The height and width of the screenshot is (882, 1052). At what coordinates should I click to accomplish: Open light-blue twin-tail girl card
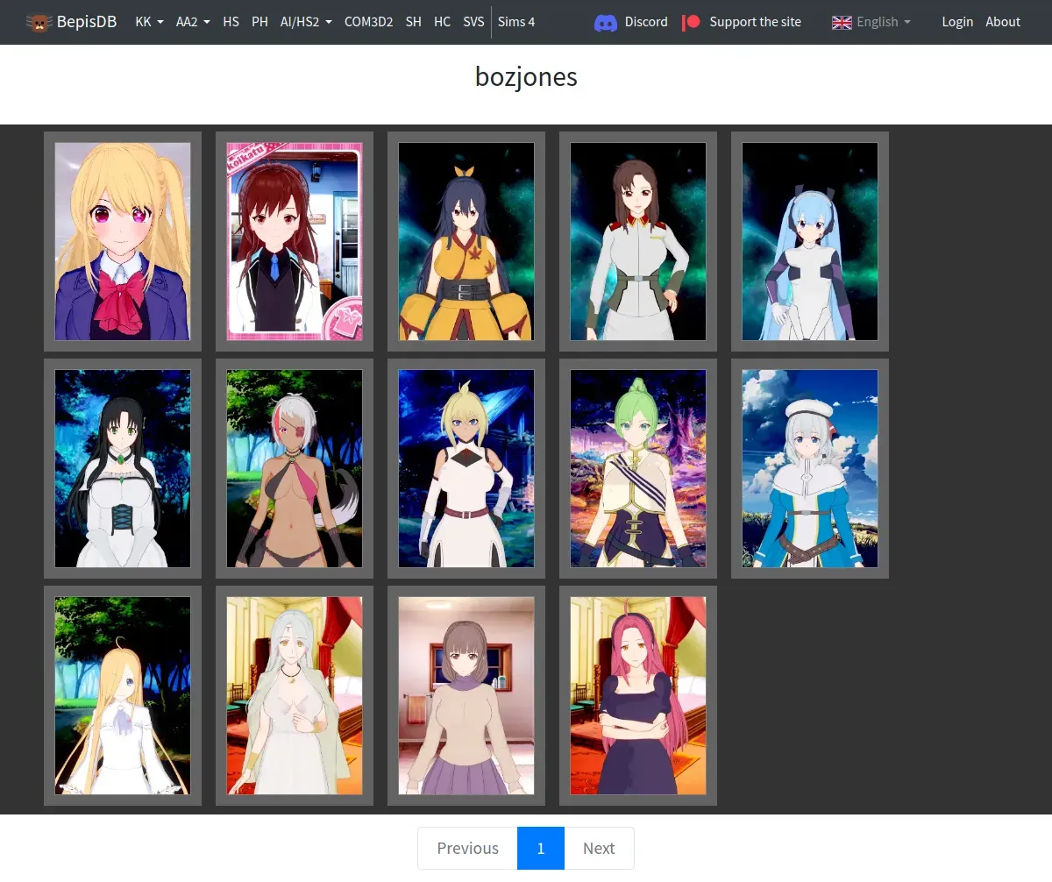click(810, 241)
